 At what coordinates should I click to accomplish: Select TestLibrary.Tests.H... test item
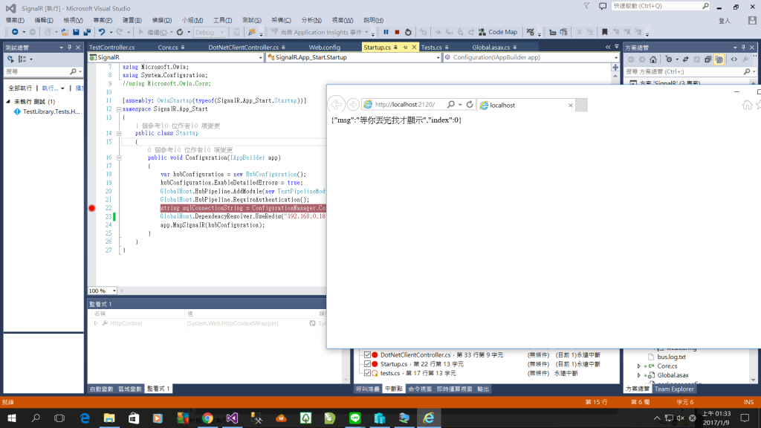click(51, 111)
